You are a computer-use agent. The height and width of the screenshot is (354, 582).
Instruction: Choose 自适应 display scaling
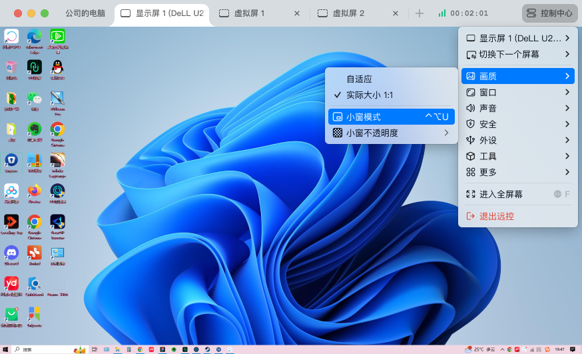pos(359,79)
